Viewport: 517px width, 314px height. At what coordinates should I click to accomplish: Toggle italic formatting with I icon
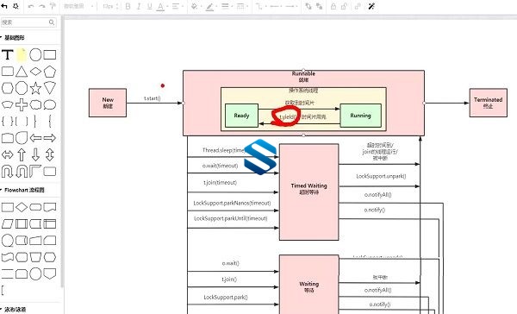click(x=139, y=6)
